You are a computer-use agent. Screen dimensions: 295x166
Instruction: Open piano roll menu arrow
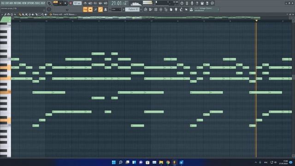tap(2, 14)
